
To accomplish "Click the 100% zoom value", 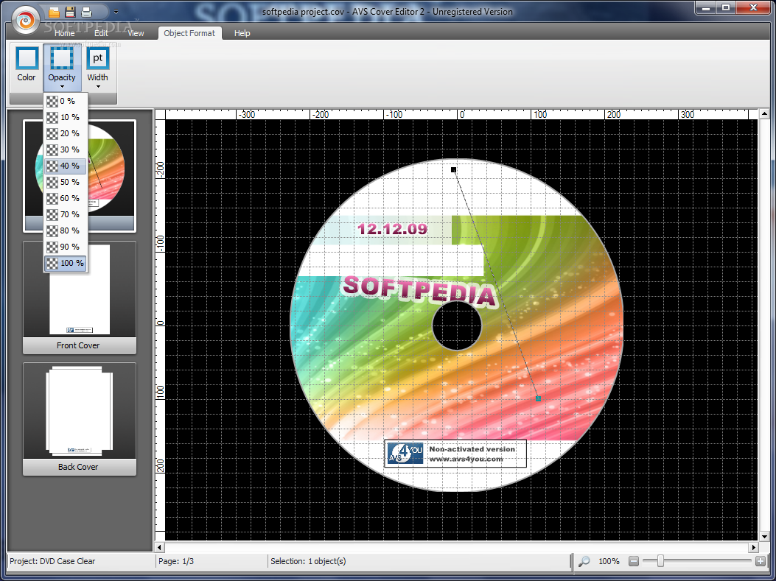I will (x=609, y=561).
